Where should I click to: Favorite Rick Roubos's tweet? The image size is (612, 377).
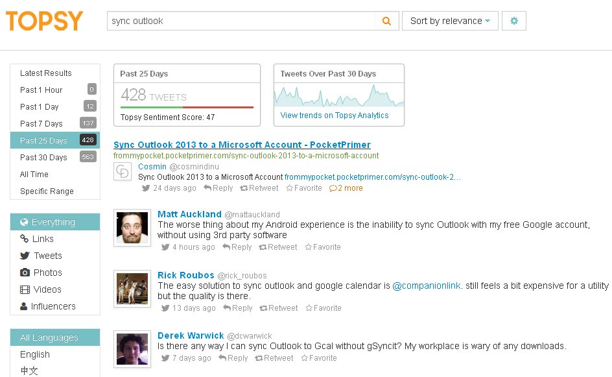[324, 308]
